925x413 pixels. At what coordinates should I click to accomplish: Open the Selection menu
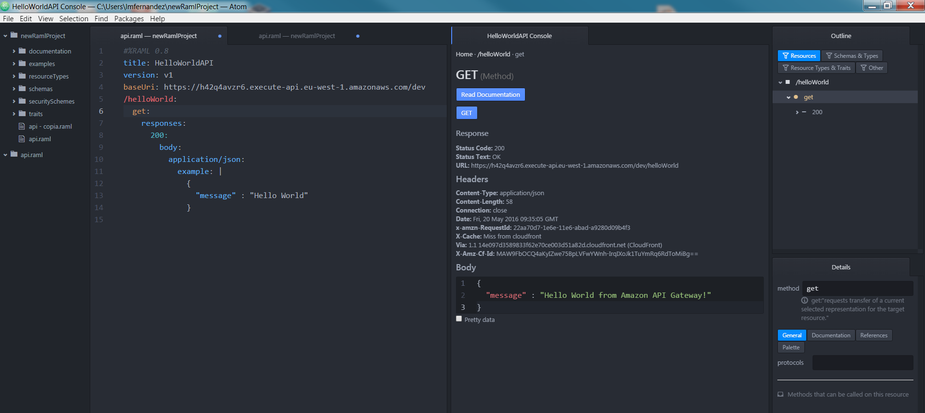click(73, 19)
